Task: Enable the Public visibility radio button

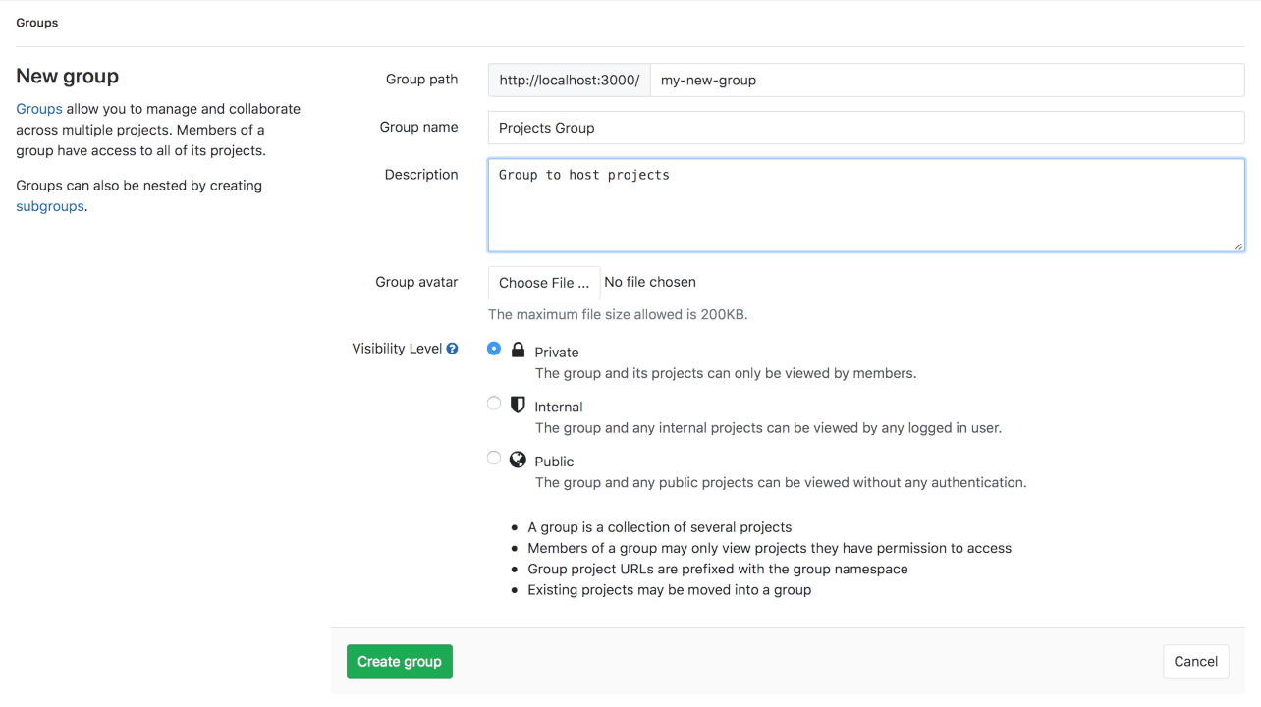Action: coord(494,459)
